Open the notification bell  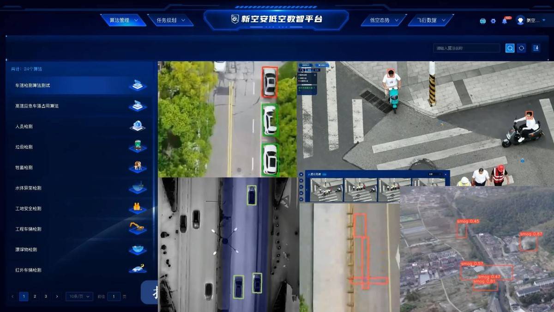pyautogui.click(x=504, y=21)
